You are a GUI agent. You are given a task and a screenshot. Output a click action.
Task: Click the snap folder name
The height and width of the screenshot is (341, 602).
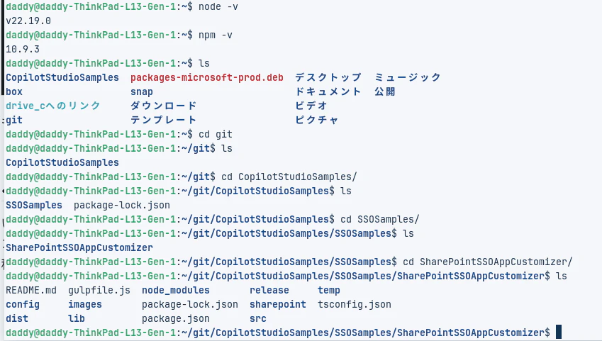142,91
